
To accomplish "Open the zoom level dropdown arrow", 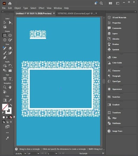I will coord(25,153).
